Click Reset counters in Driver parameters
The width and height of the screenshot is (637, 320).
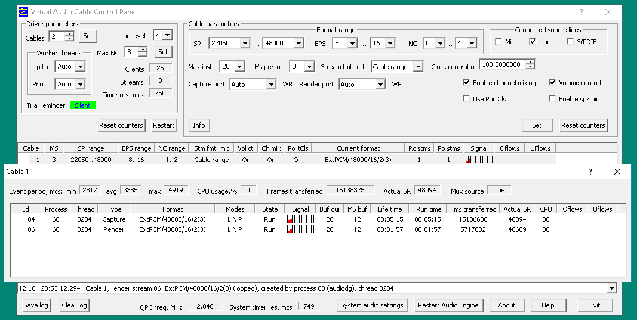click(x=121, y=125)
